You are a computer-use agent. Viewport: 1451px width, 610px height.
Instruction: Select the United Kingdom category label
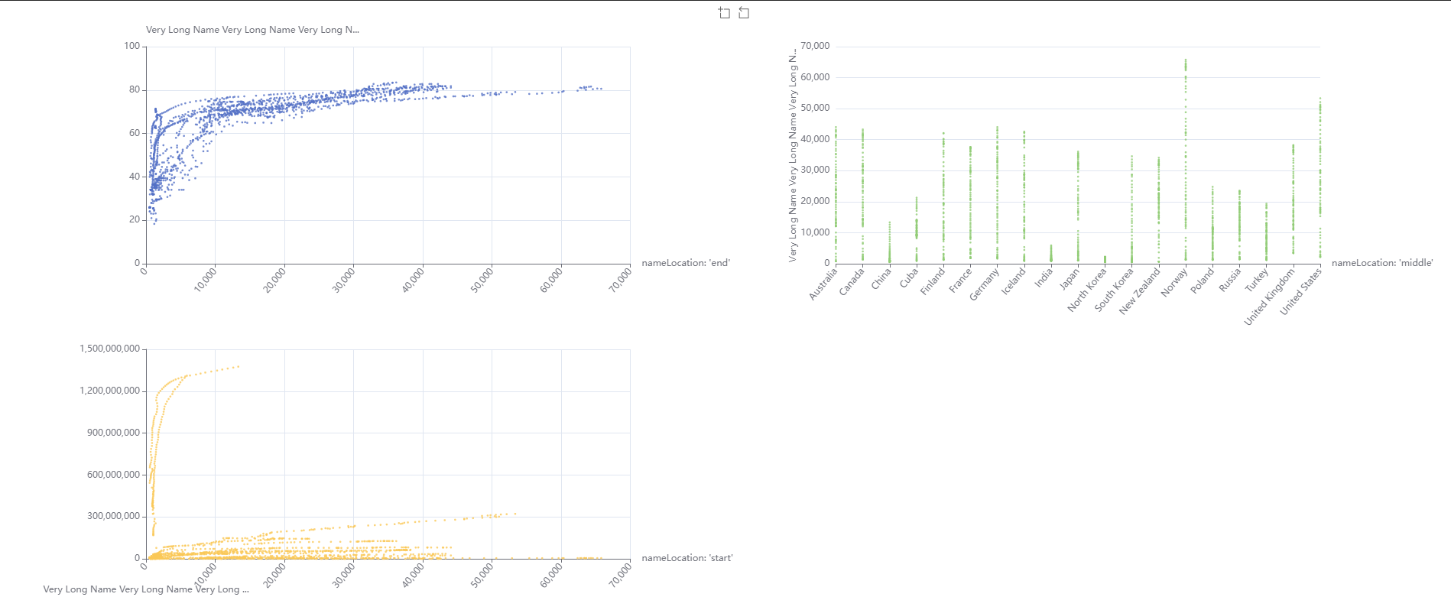pyautogui.click(x=1270, y=297)
